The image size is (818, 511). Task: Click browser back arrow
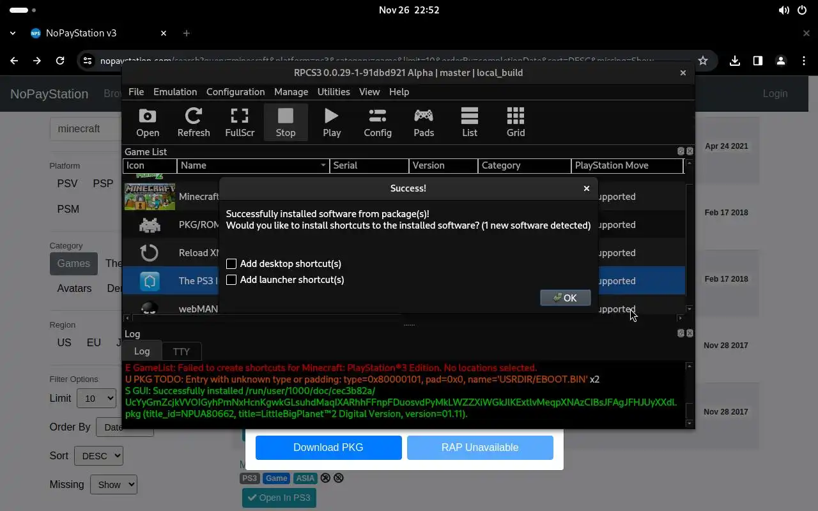coord(14,61)
